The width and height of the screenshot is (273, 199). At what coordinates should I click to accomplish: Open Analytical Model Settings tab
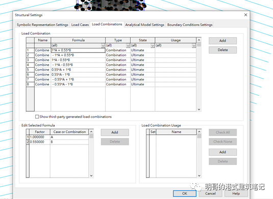[145, 25]
